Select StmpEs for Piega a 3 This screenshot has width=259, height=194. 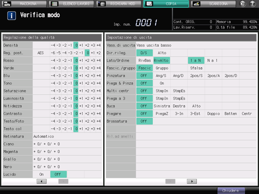(179, 98)
